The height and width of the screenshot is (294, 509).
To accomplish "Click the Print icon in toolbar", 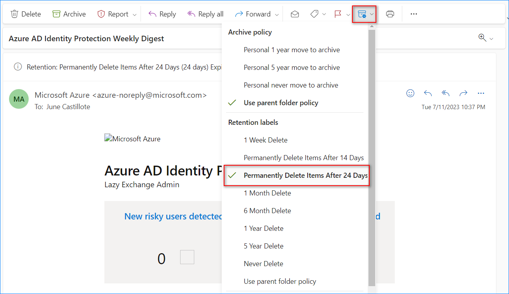I will (390, 14).
